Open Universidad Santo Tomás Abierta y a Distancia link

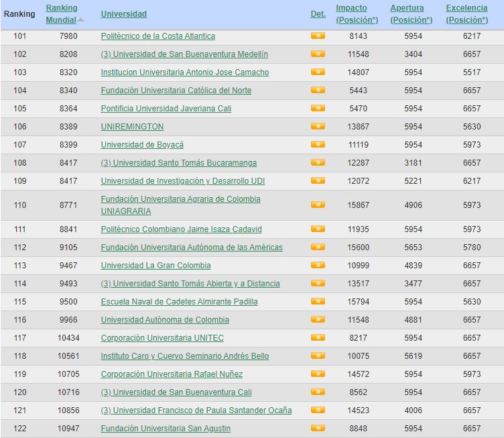click(x=190, y=283)
